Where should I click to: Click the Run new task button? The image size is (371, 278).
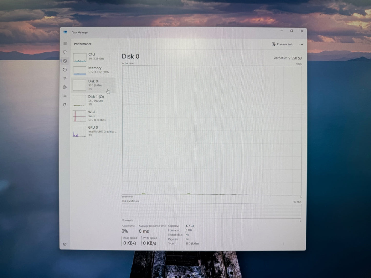[282, 44]
